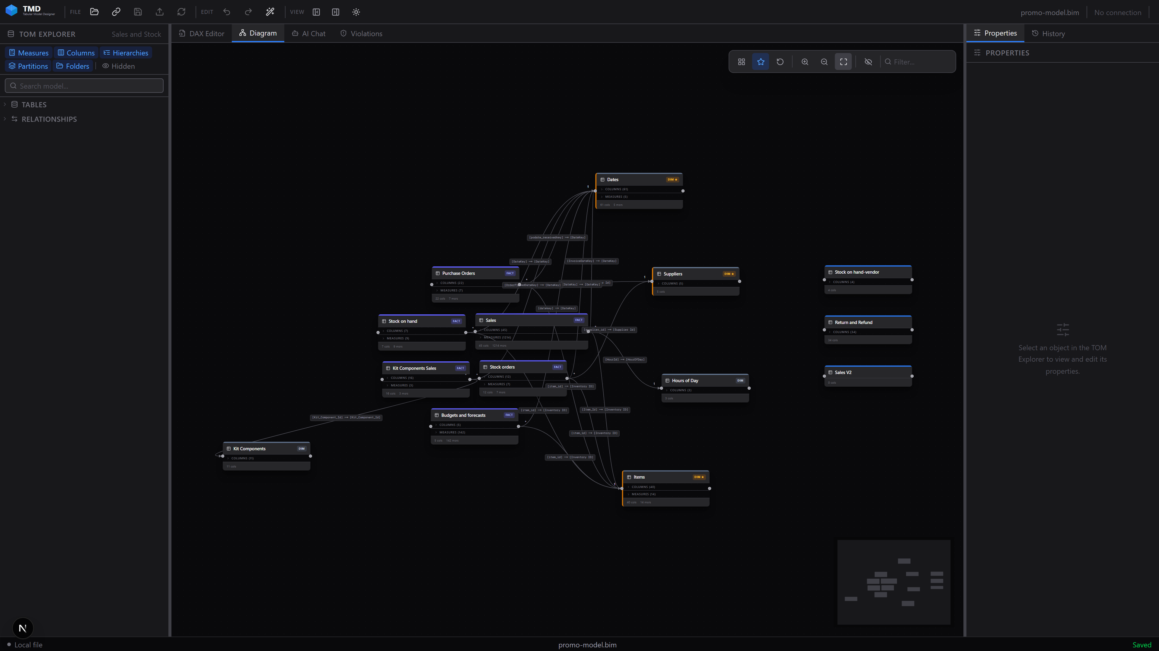Zoom out of the diagram
The image size is (1159, 651).
point(824,62)
